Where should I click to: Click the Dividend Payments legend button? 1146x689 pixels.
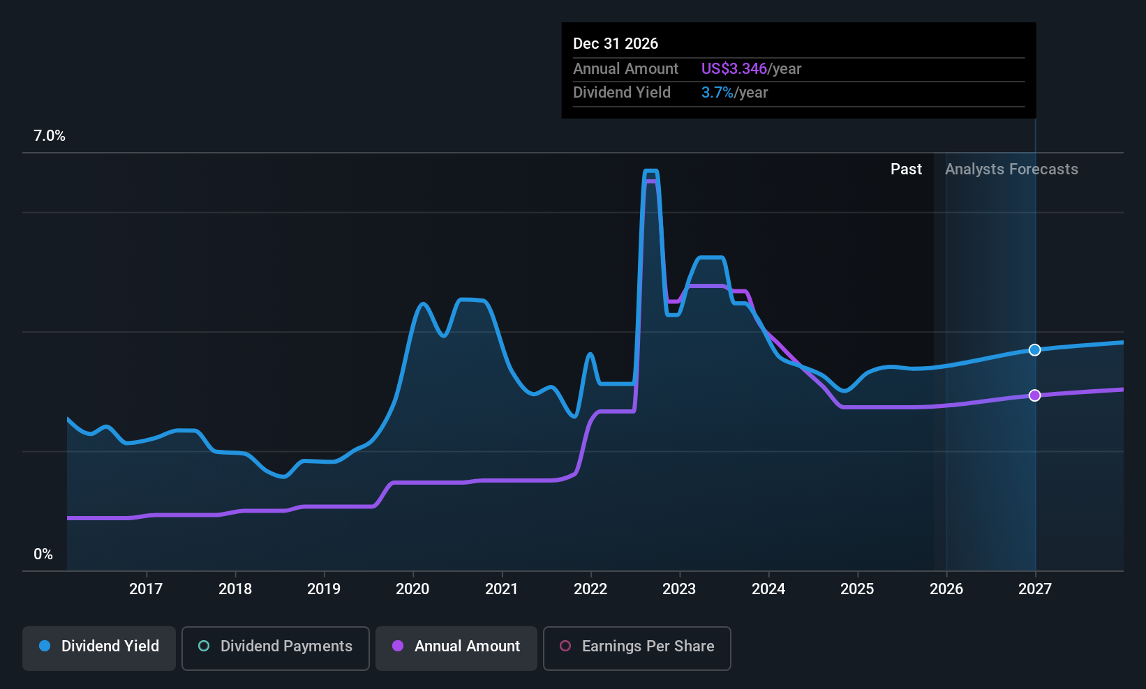click(275, 647)
